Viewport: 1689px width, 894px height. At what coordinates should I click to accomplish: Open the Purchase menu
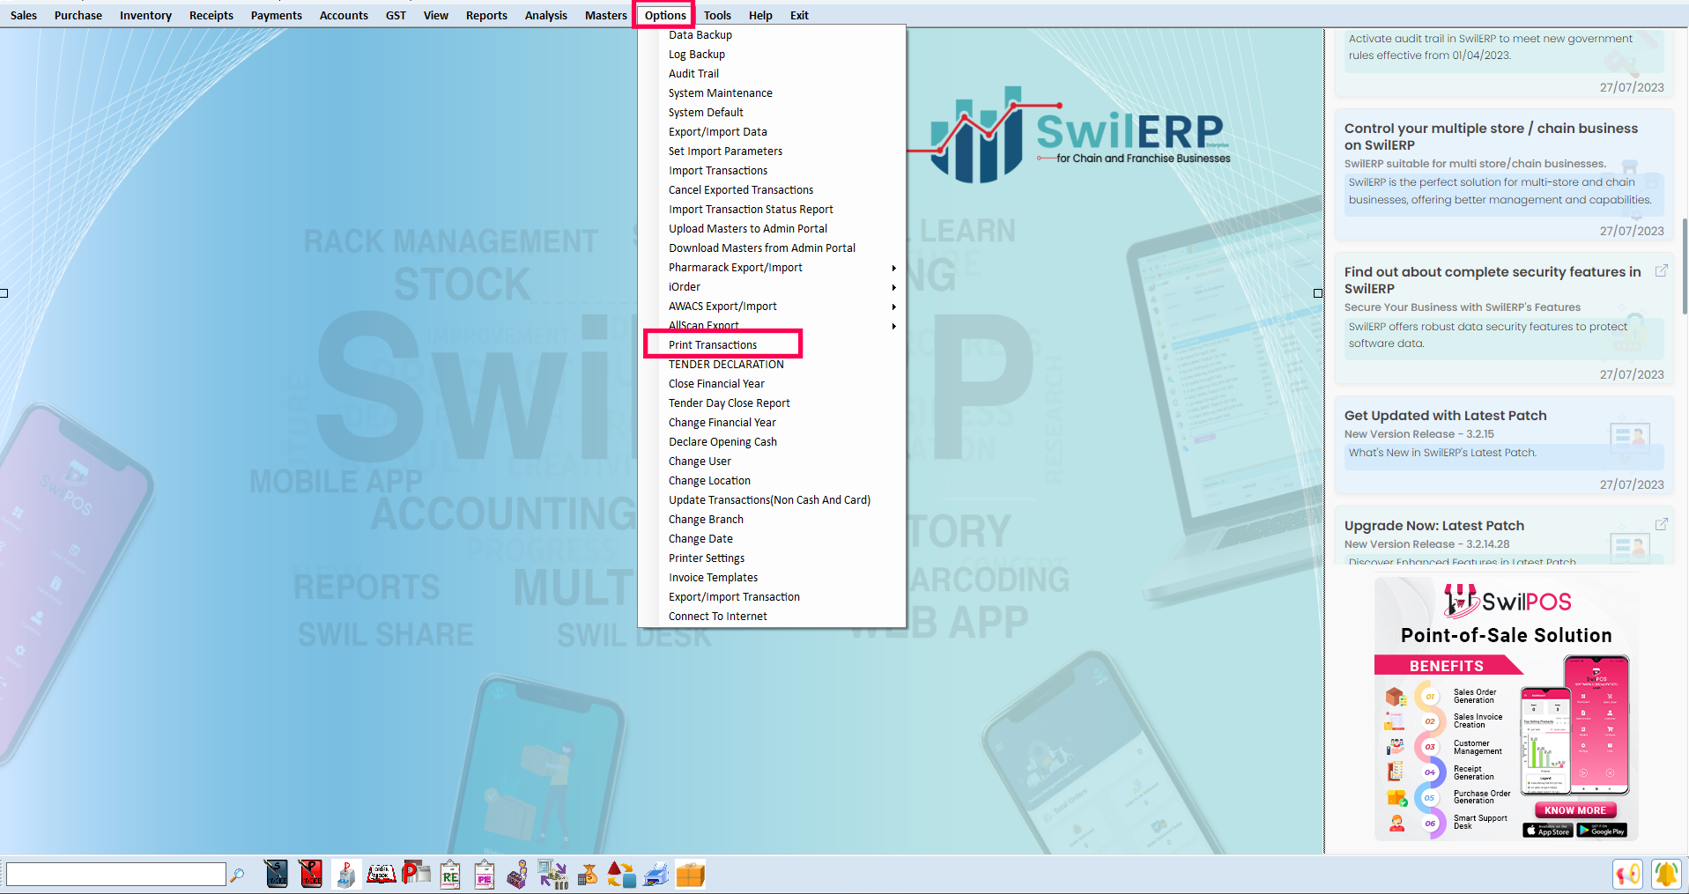tap(78, 15)
